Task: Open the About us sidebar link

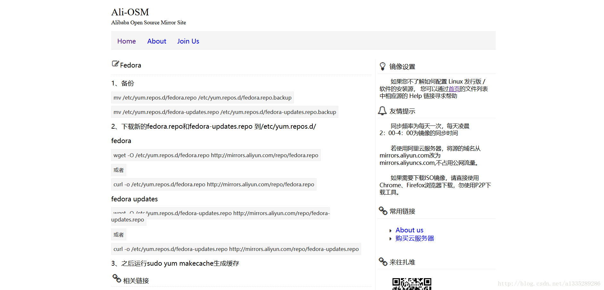Action: 410,230
